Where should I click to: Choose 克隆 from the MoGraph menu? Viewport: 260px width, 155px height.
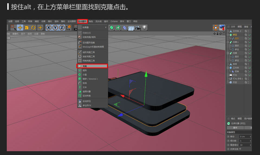tap(92, 66)
